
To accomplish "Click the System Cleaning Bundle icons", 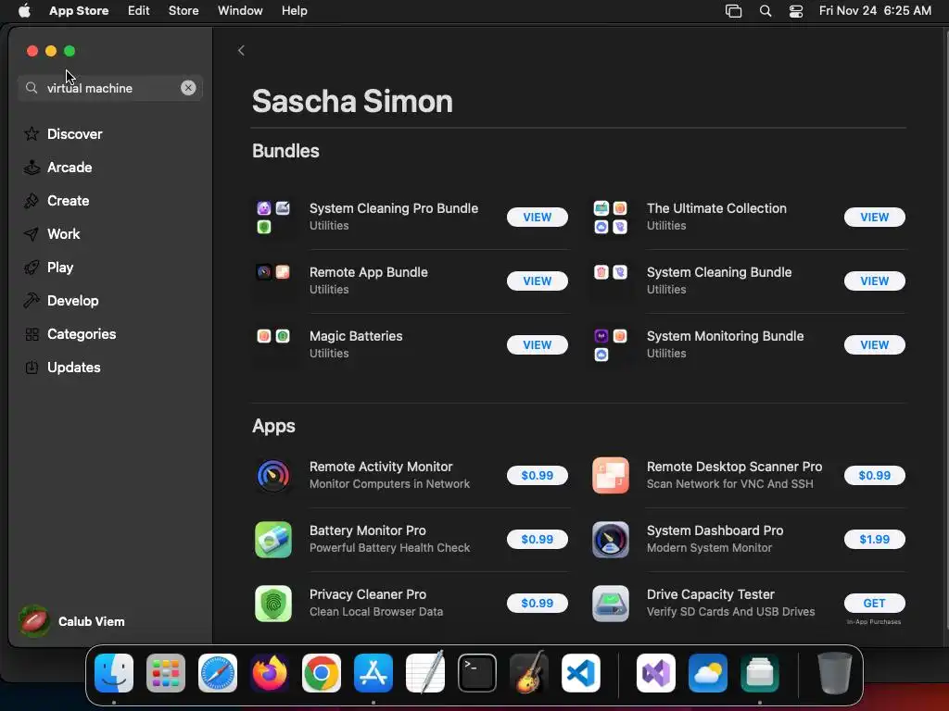I will [610, 272].
